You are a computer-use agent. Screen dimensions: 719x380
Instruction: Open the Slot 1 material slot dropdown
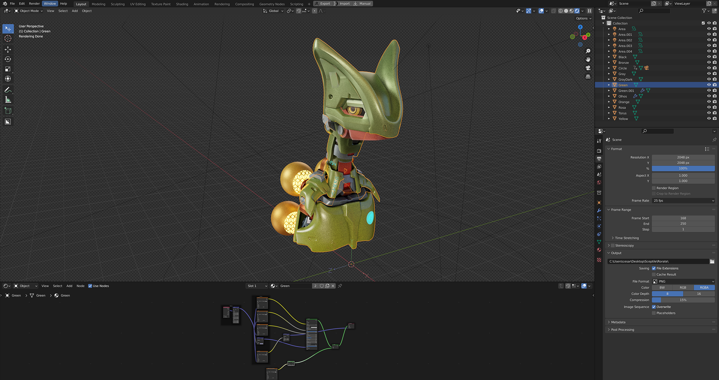pos(257,286)
